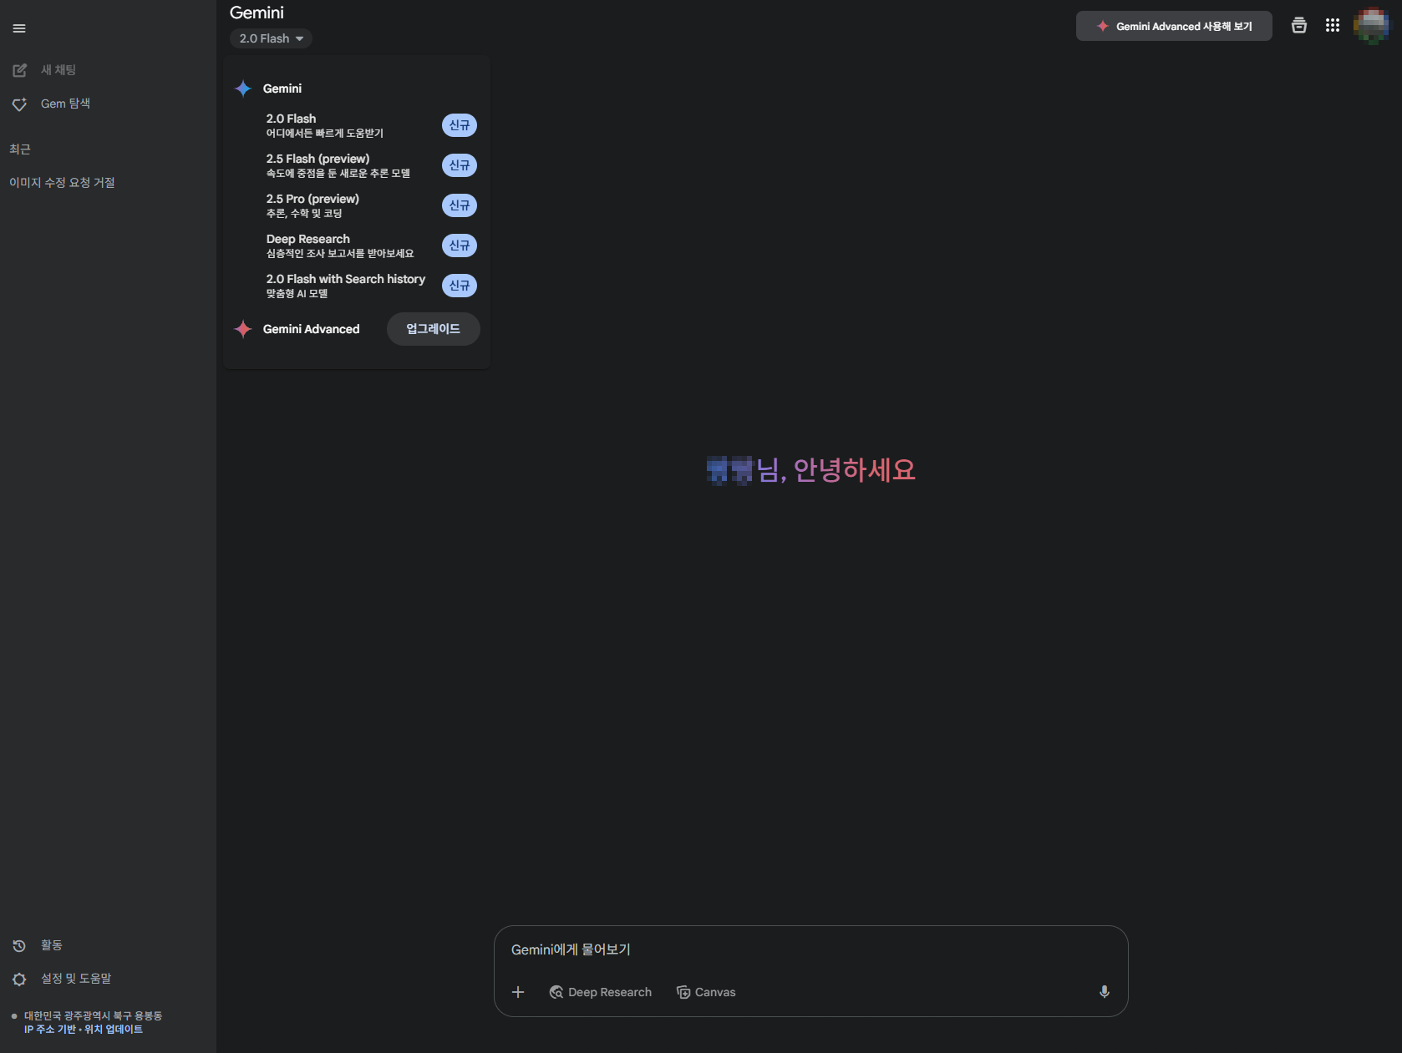The height and width of the screenshot is (1053, 1402).
Task: Open 새 채팅 new chat
Action: click(x=58, y=70)
